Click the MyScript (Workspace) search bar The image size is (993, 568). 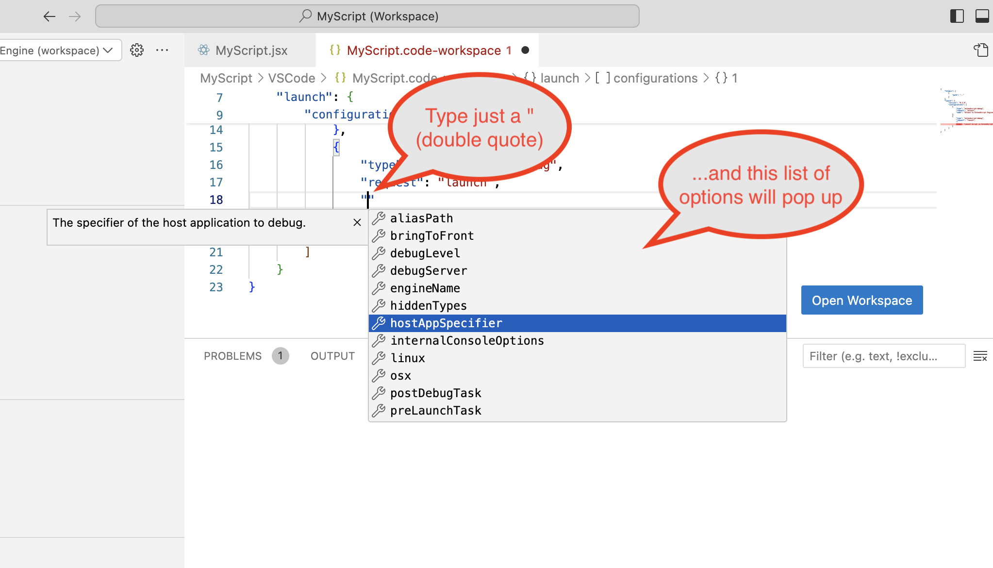(x=367, y=17)
